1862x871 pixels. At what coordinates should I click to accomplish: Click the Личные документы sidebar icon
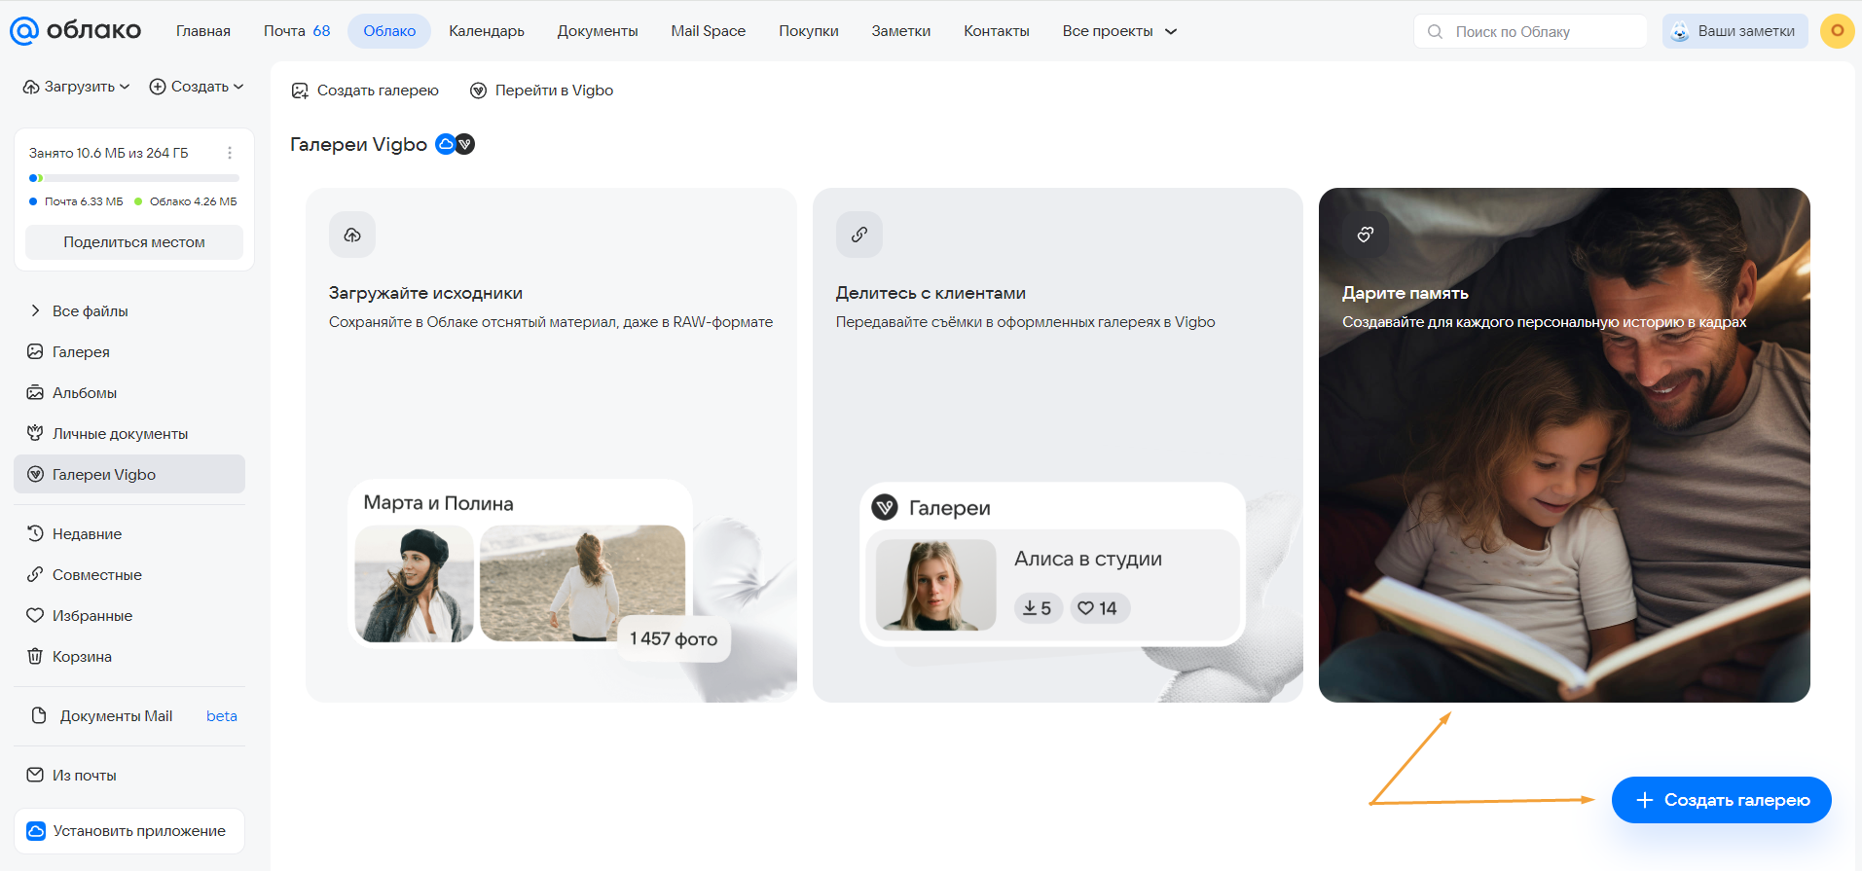(x=35, y=433)
